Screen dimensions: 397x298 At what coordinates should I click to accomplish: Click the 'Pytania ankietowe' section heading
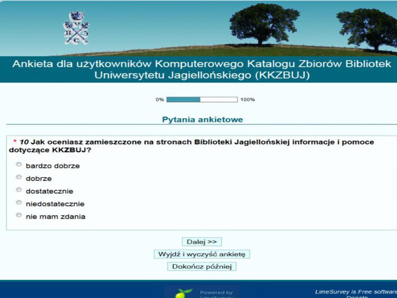pyautogui.click(x=202, y=120)
